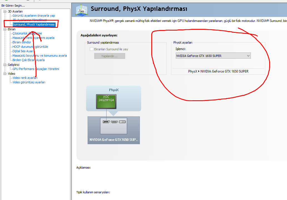Click Tipik kullanım senaryoları label
This screenshot has width=287, height=200.
coord(93,192)
